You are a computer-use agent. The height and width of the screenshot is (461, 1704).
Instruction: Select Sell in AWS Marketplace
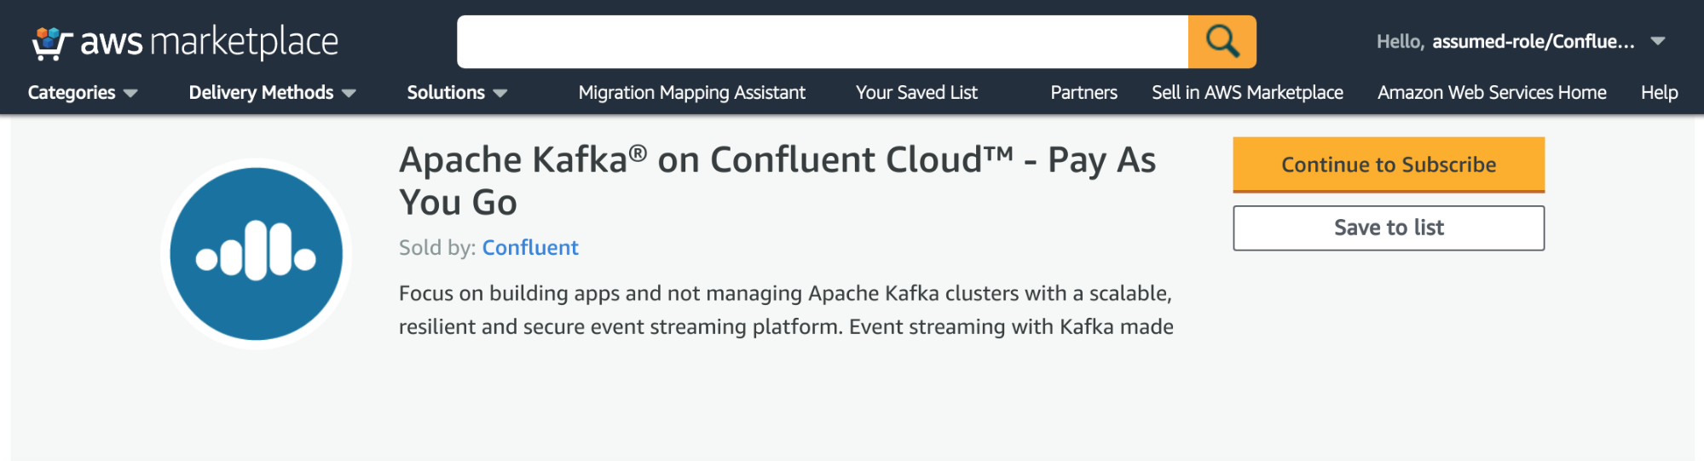tap(1247, 92)
